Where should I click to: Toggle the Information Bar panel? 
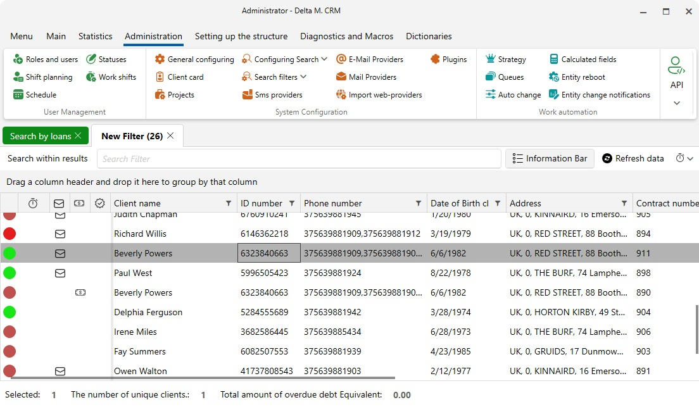[x=550, y=159]
